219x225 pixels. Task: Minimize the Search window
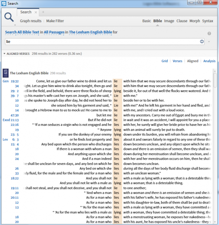[x=192, y=3]
